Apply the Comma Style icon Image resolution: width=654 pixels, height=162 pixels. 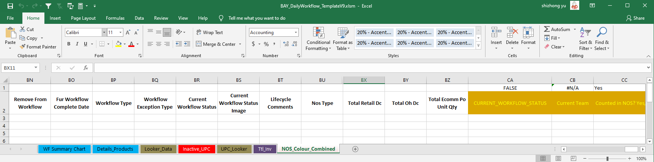274,44
